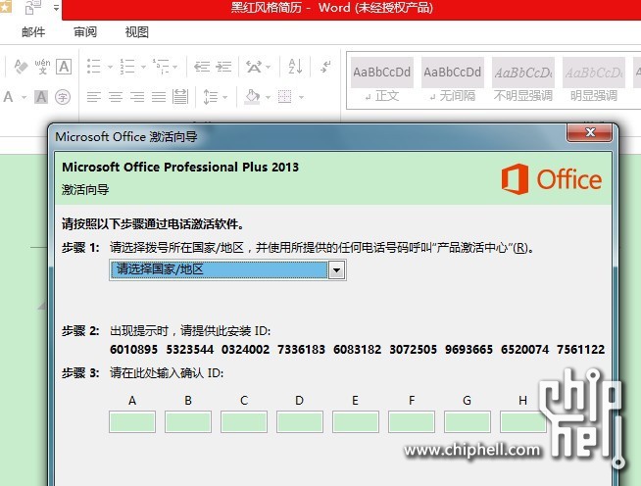Click the Word title bar document name
The image size is (641, 486).
click(x=267, y=8)
